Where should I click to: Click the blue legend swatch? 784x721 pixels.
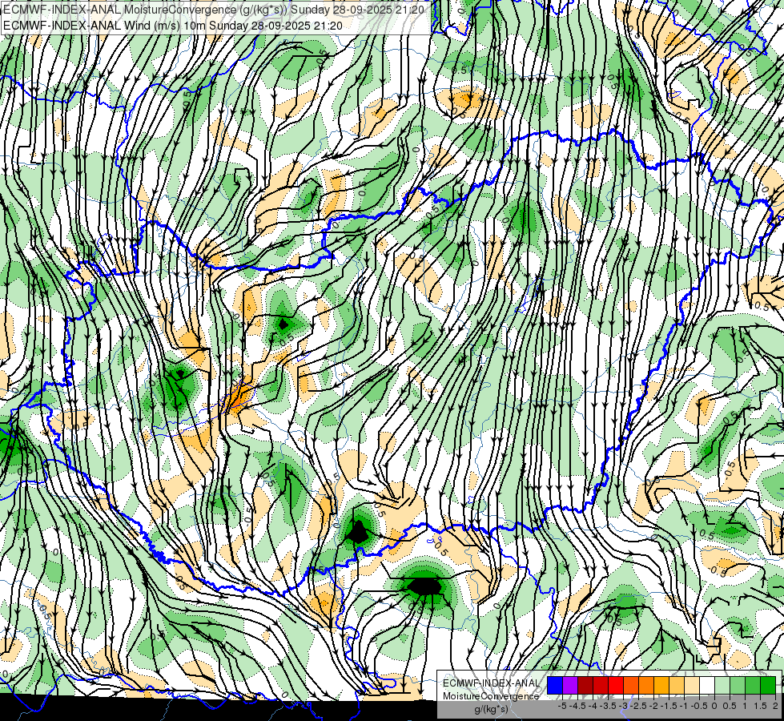tap(555, 685)
